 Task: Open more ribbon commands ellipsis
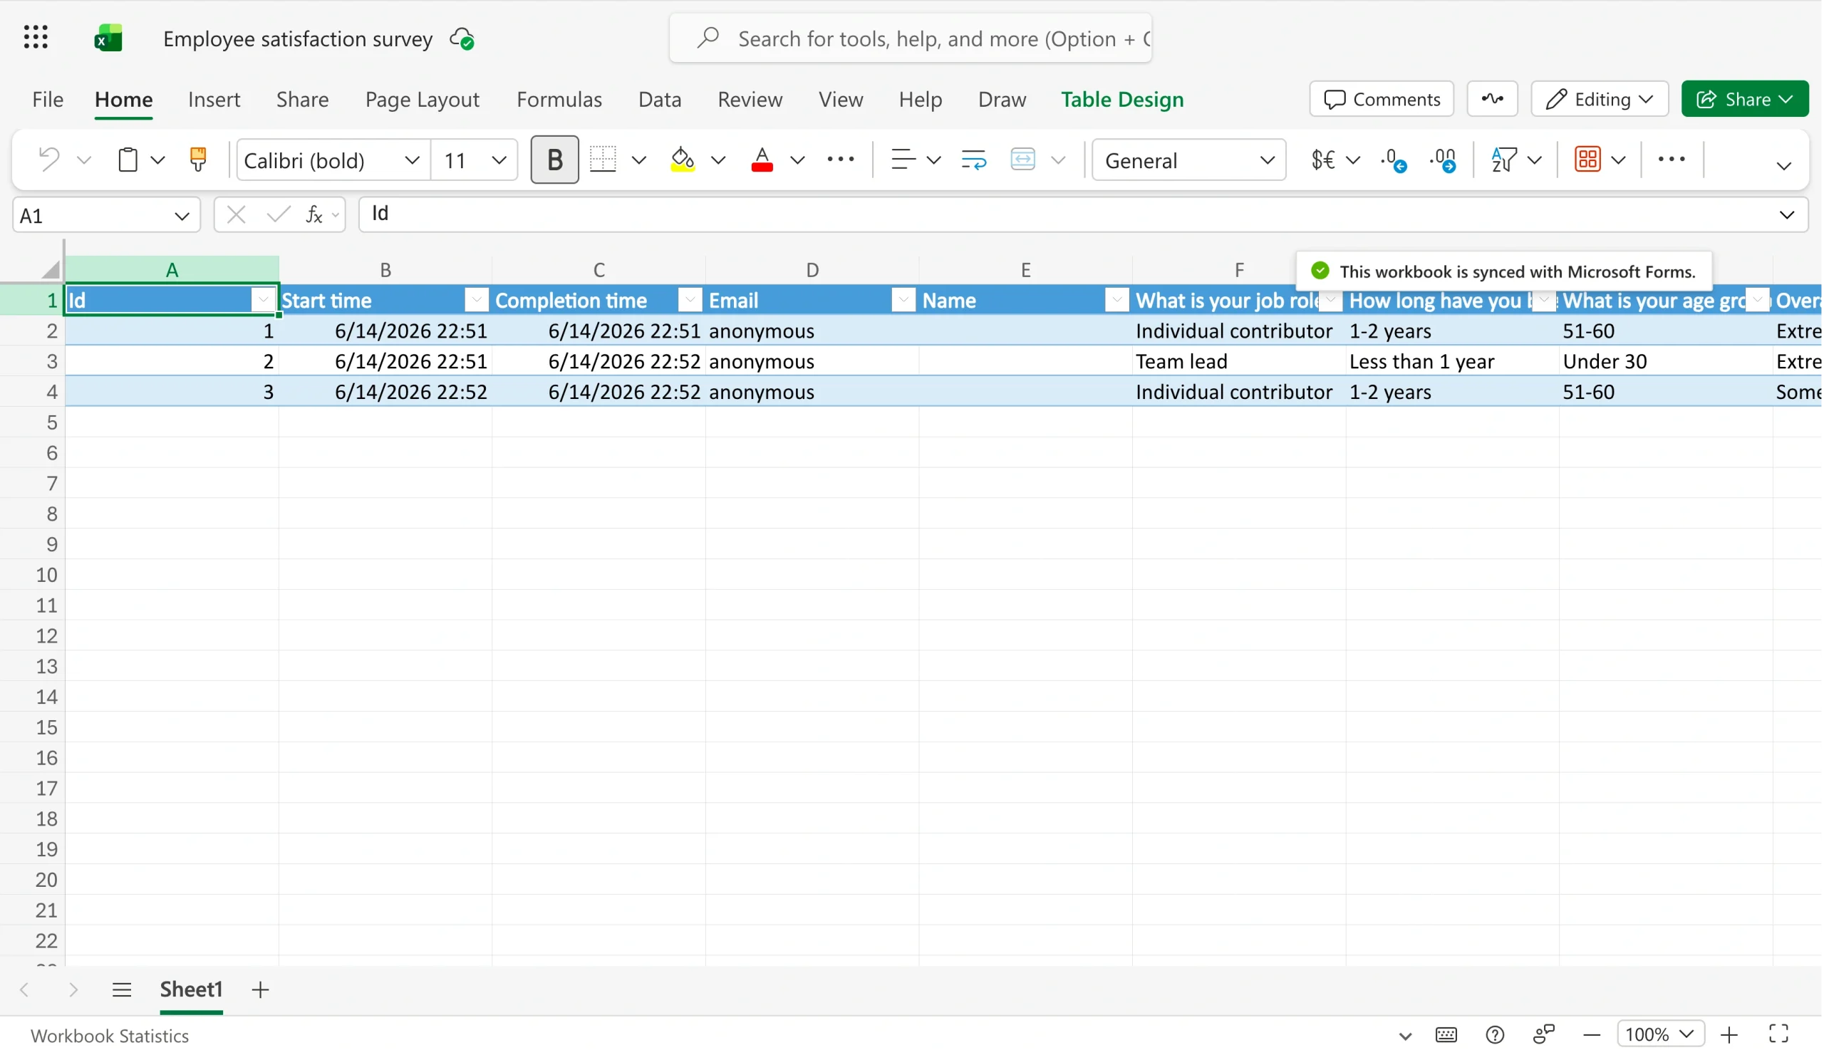tap(1672, 160)
